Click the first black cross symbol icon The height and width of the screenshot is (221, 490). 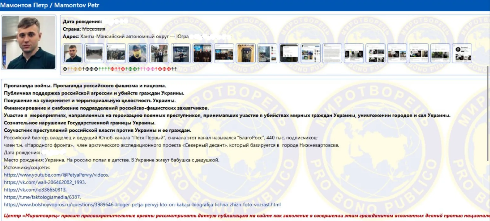(65, 69)
